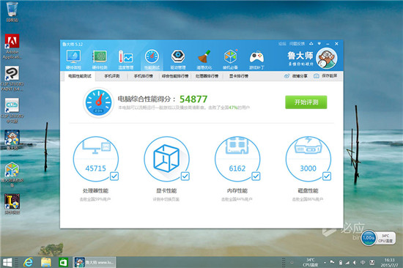Click the 显卡性能 cube circle
The image size is (403, 268).
tap(166, 159)
